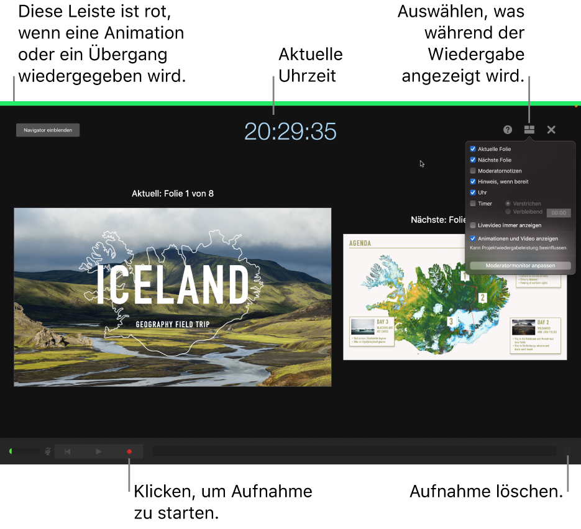Select the Verstrichen radio button
The image size is (581, 529).
point(508,203)
